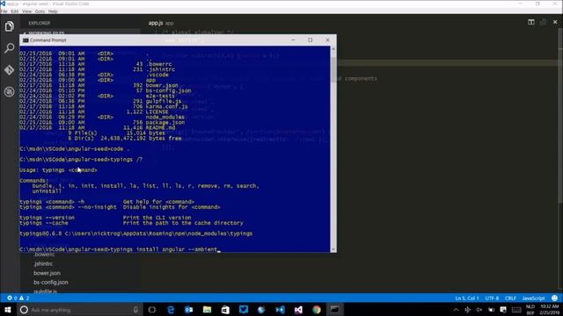Change the JavaScript language mode
Image resolution: width=563 pixels, height=316 pixels.
point(533,298)
